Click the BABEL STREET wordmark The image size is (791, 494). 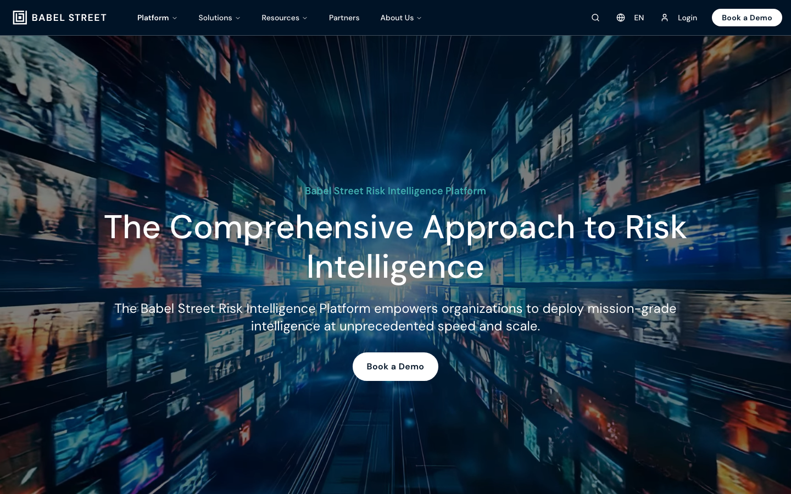[x=69, y=18]
